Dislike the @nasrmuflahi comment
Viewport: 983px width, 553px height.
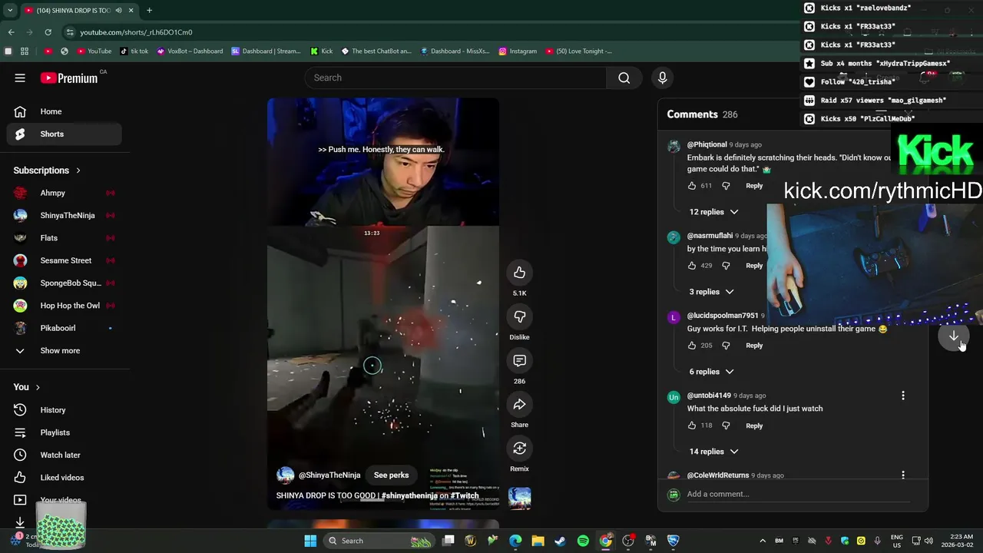coord(726,266)
